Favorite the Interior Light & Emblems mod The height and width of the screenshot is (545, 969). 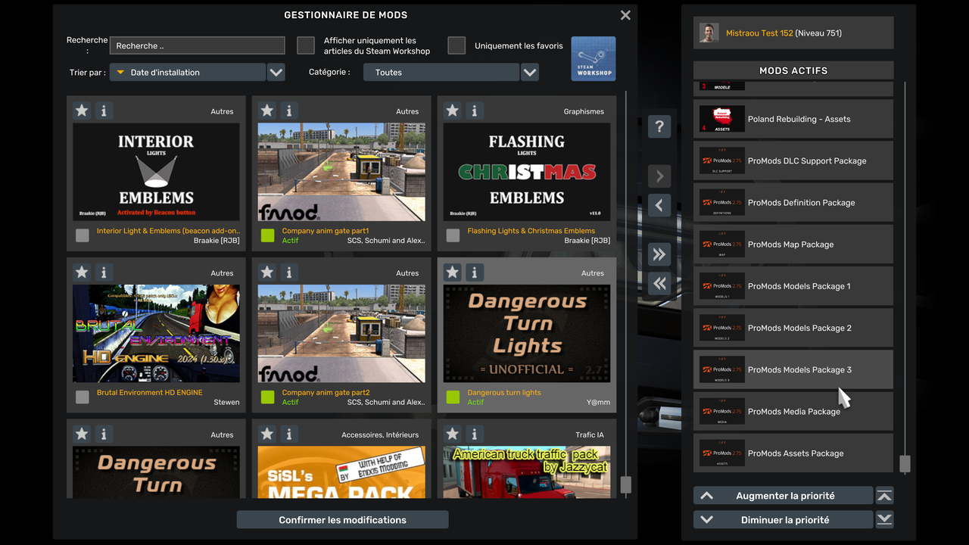click(x=82, y=111)
